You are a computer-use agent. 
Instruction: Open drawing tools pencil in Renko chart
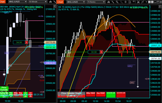(113, 2)
